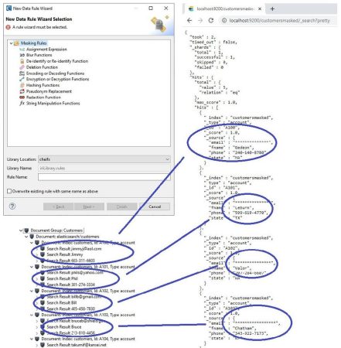Go back in the browser
Screen dimensions: 341x348
189,20
